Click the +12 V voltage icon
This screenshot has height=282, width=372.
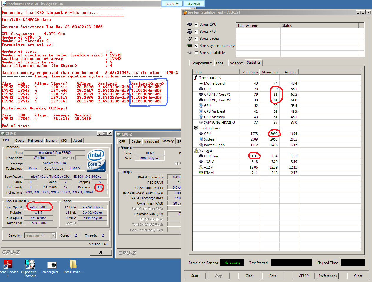tap(201, 167)
